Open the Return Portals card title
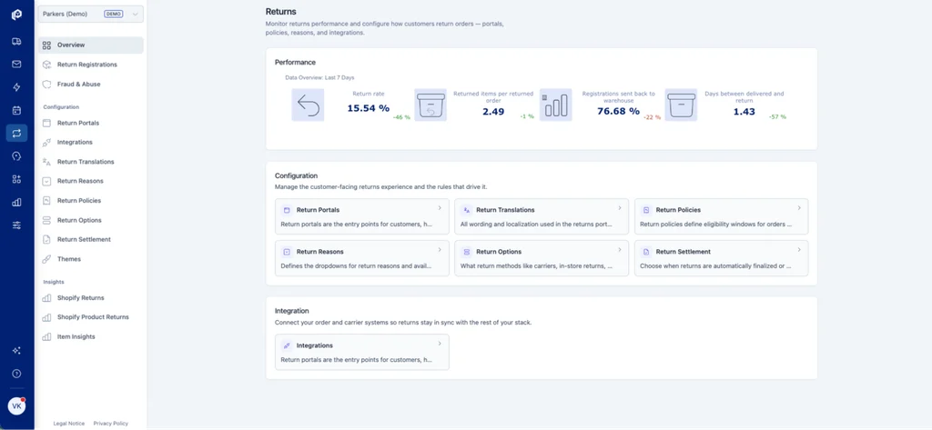The image size is (932, 430). [x=318, y=210]
